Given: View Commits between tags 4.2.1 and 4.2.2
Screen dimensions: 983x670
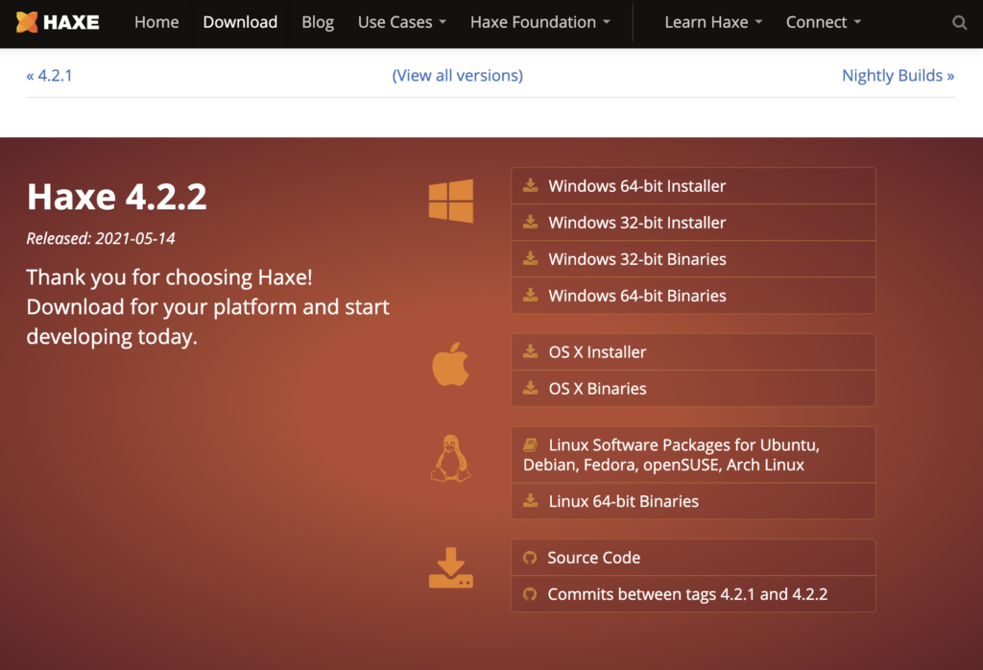Looking at the screenshot, I should [693, 594].
